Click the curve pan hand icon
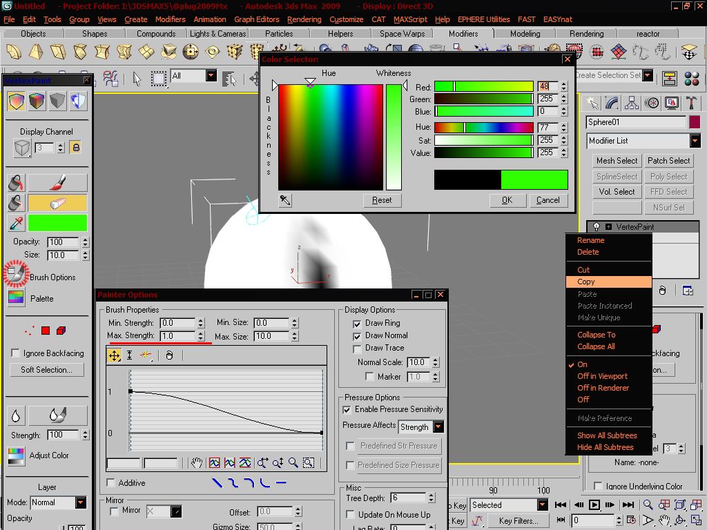Viewport: 707px width, 530px height. point(197,462)
